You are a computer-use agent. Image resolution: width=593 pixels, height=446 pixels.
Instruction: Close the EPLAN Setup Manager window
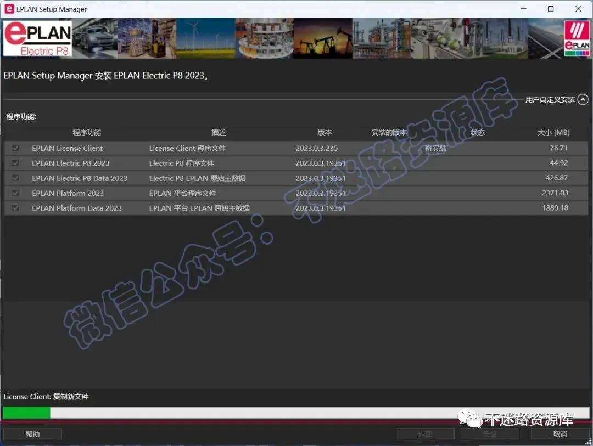(578, 9)
